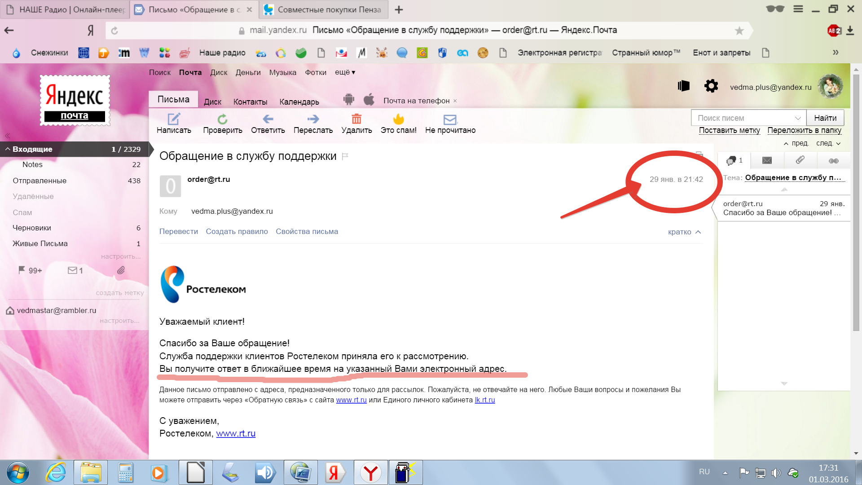
Task: Open the Письма tab
Action: click(173, 99)
